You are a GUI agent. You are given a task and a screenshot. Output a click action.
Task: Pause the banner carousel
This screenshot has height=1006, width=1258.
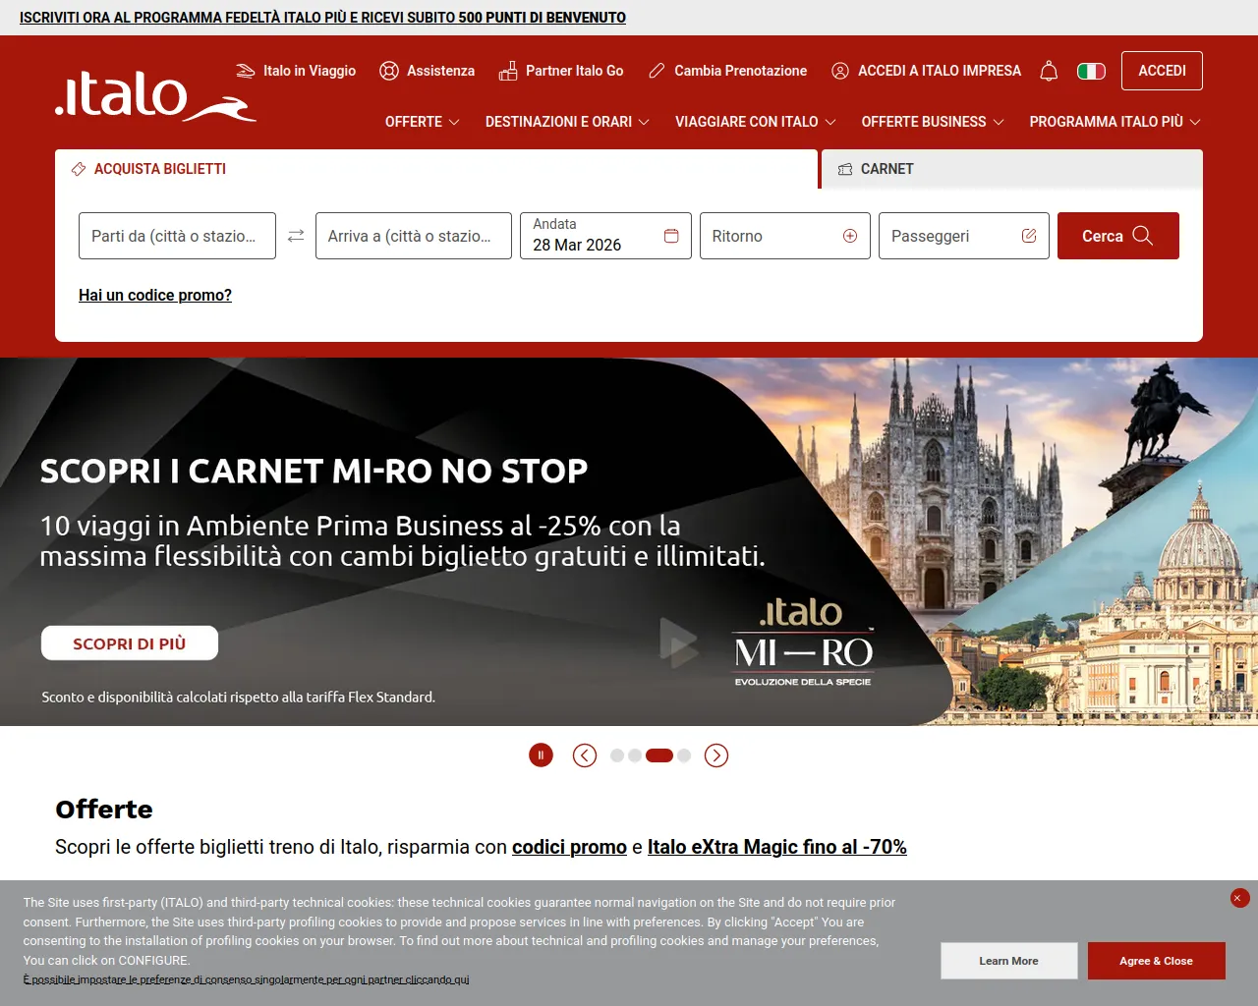[x=541, y=754]
